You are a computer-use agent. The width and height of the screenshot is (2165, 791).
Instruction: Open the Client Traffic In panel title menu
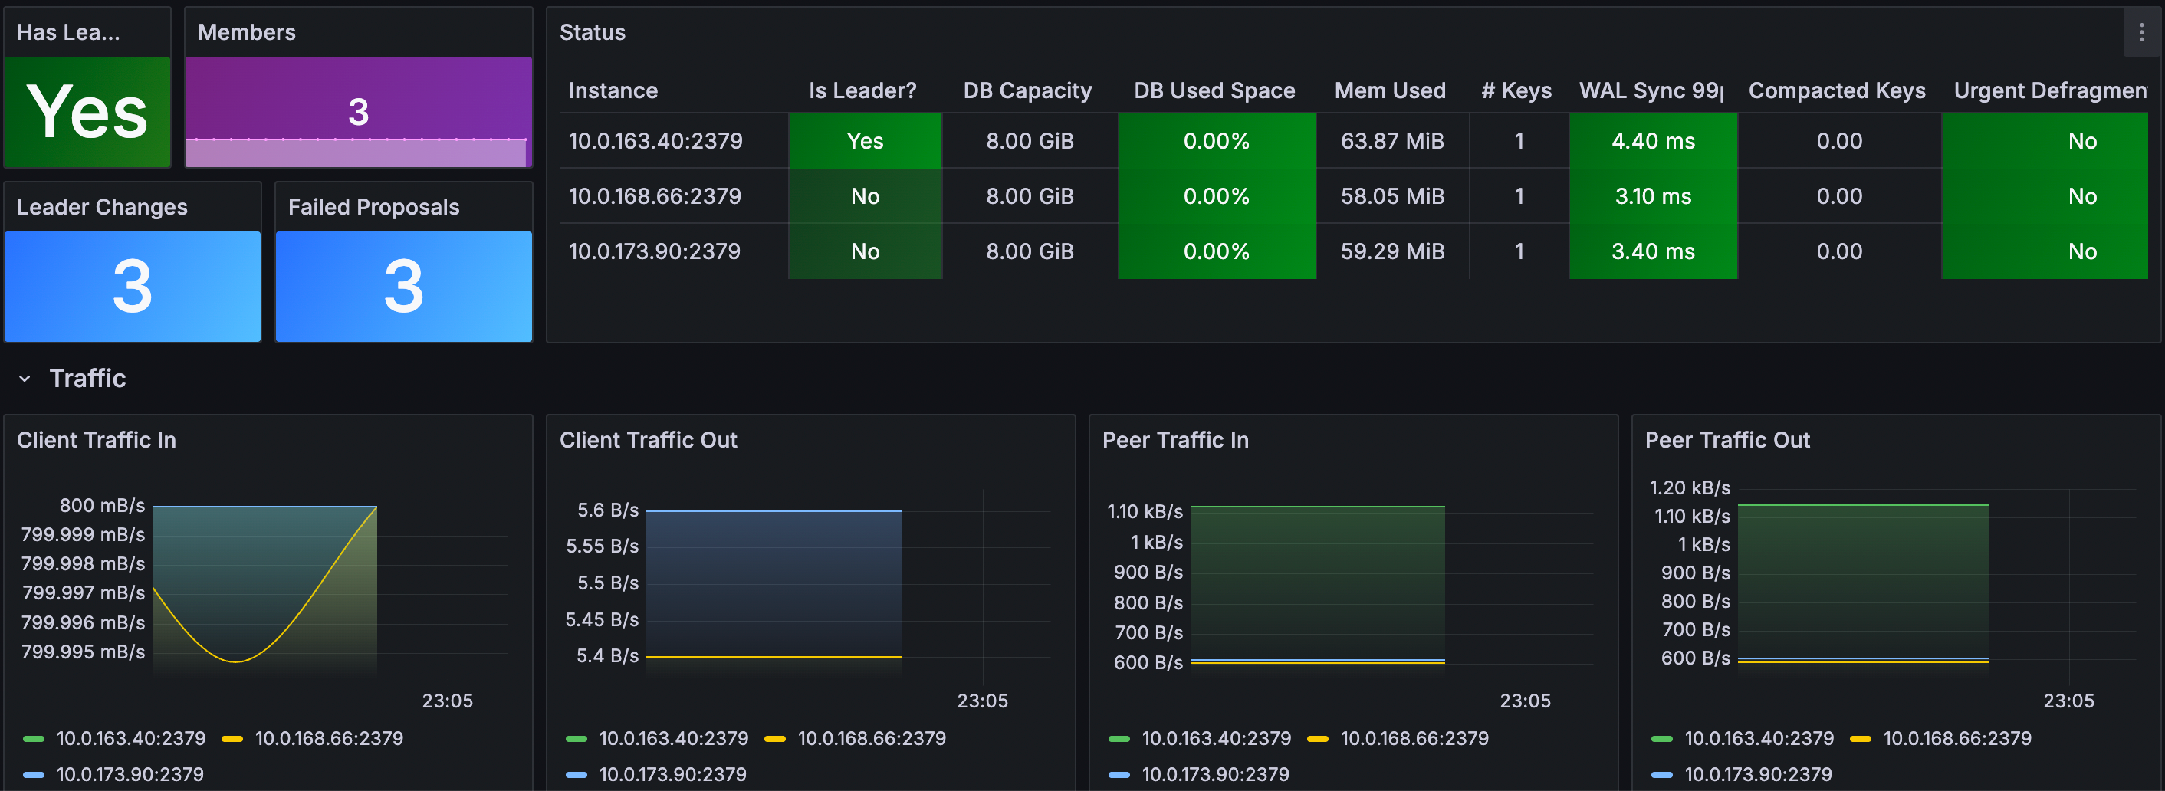[96, 438]
